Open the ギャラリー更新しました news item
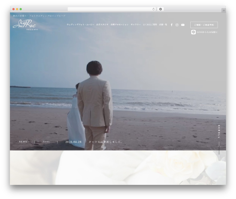Image resolution: width=236 pixels, height=199 pixels. [x=106, y=142]
